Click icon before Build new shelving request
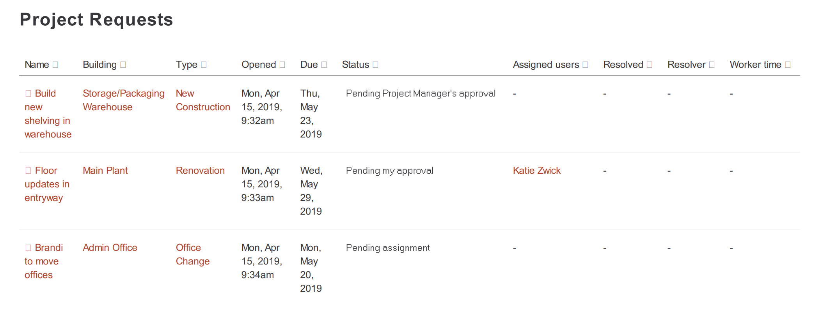Viewport: 822px width, 312px height. 28,93
